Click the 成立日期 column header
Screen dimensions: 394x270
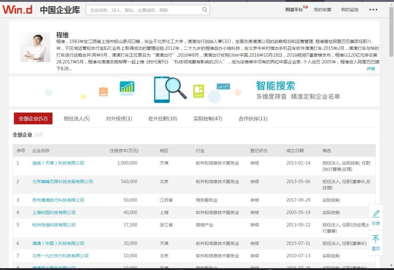[x=295, y=151]
